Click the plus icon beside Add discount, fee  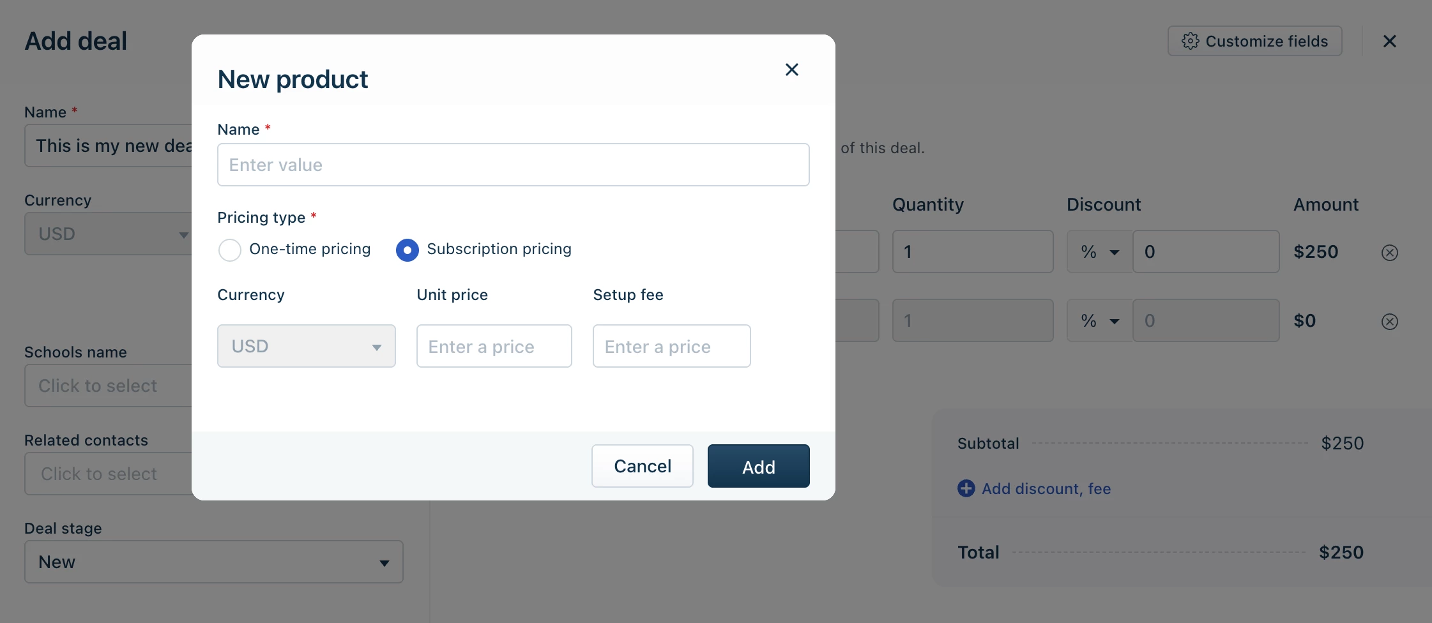(x=966, y=488)
